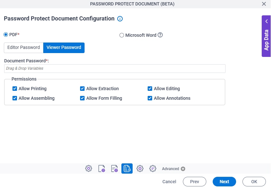Uncheck Allow Editing checkbox

(x=150, y=89)
